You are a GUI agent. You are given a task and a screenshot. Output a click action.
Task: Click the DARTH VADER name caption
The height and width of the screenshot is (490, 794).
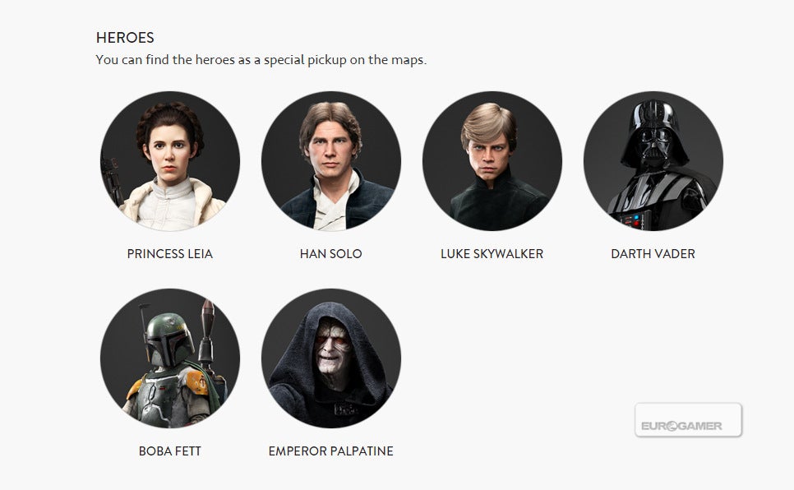tap(653, 254)
